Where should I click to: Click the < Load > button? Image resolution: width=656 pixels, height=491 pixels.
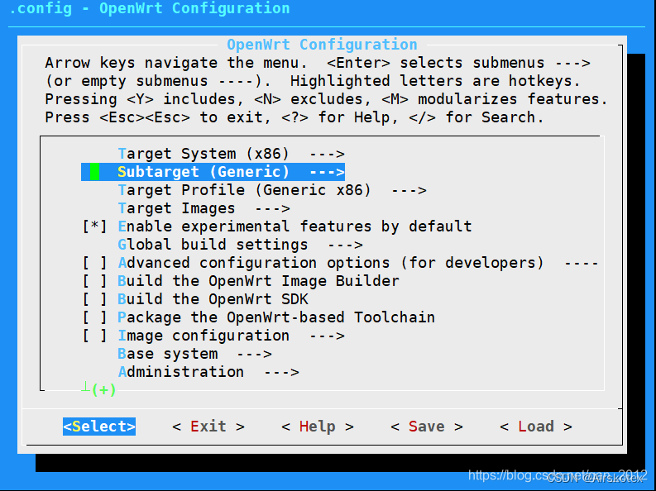pos(536,427)
